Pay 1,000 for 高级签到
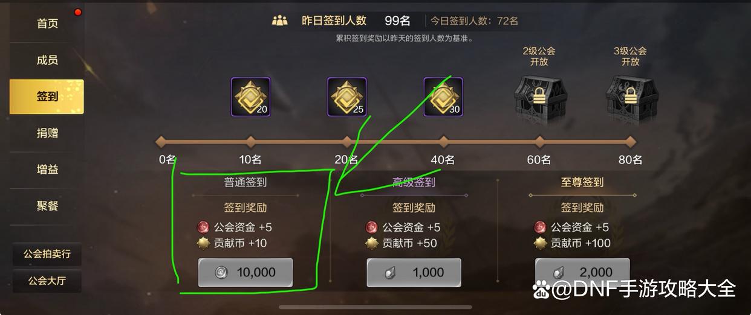This screenshot has width=751, height=315. (414, 273)
